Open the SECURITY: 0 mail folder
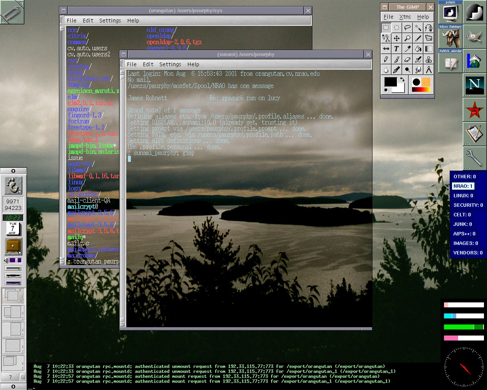487x390 pixels. pos(468,205)
